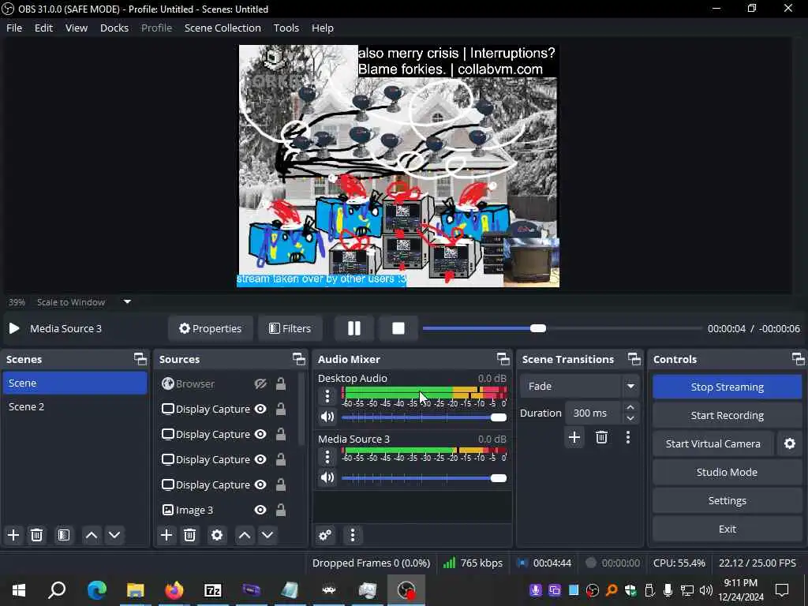Click Start Recording button

pyautogui.click(x=727, y=415)
